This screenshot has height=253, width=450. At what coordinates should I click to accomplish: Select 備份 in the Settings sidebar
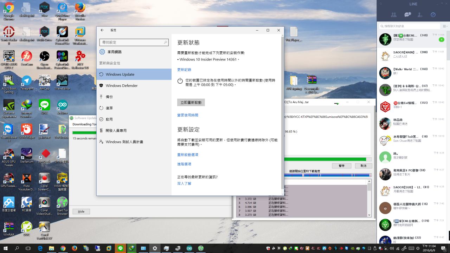pos(109,97)
